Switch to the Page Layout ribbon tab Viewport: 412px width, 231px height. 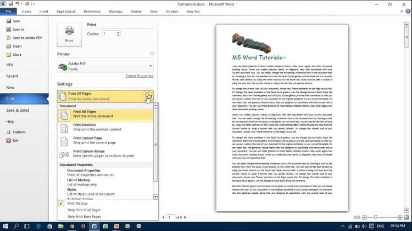coord(66,11)
